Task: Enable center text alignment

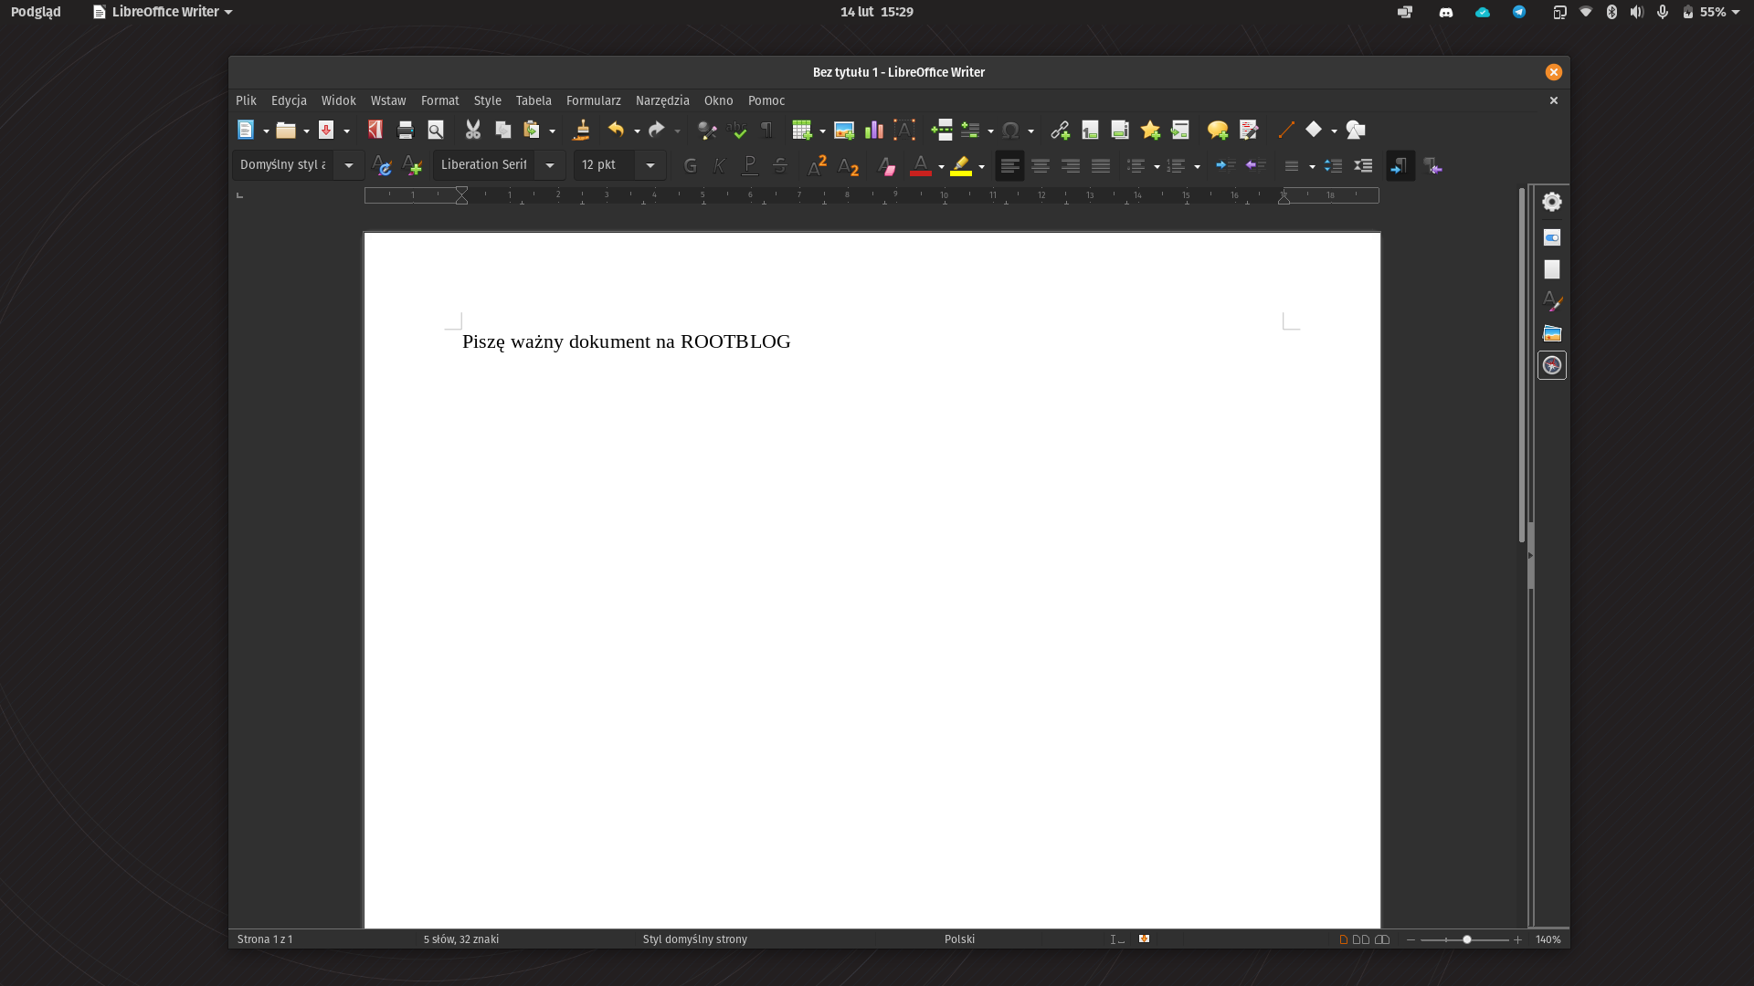Action: point(1040,166)
